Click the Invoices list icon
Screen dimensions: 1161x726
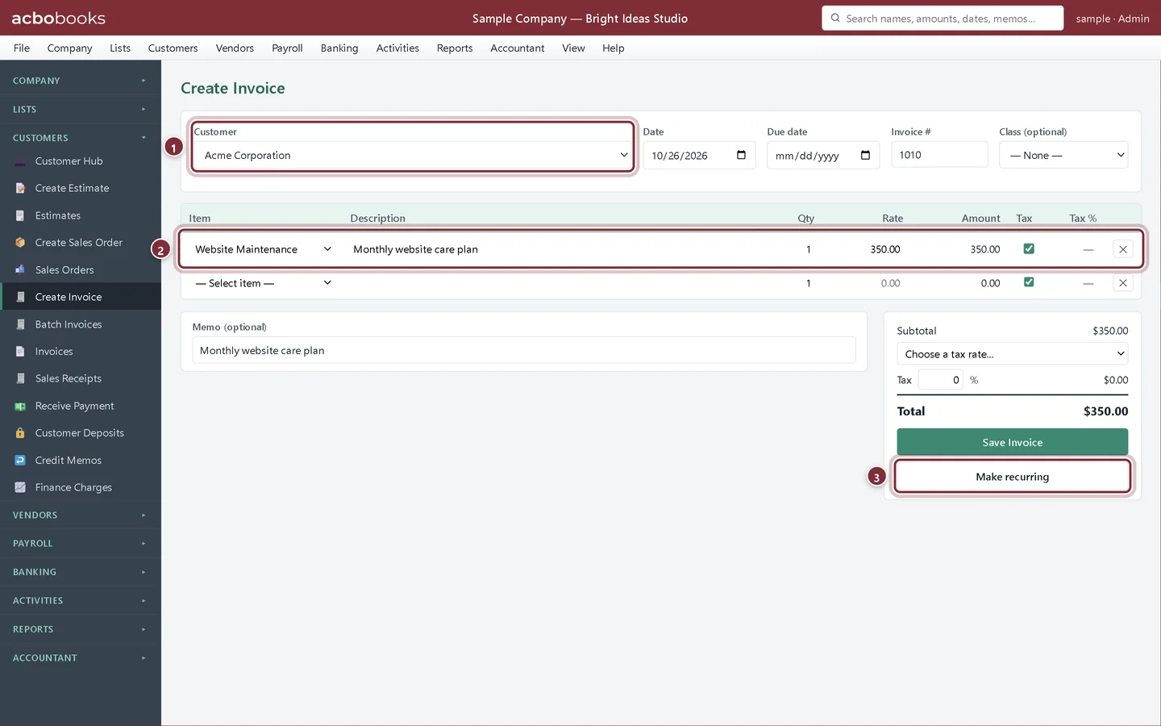(x=20, y=351)
